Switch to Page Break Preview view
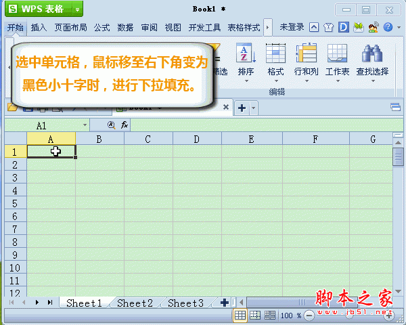The width and height of the screenshot is (406, 325). click(255, 315)
